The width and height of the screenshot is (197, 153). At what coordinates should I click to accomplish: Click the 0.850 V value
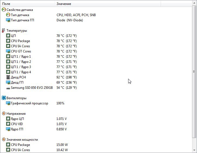(61, 129)
